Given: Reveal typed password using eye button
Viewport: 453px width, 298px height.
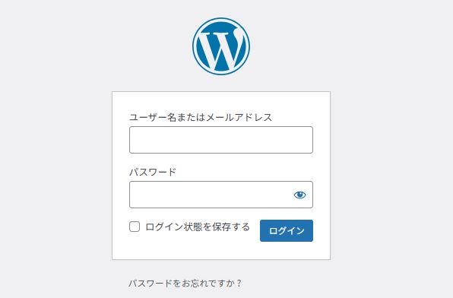Looking at the screenshot, I should coord(299,195).
